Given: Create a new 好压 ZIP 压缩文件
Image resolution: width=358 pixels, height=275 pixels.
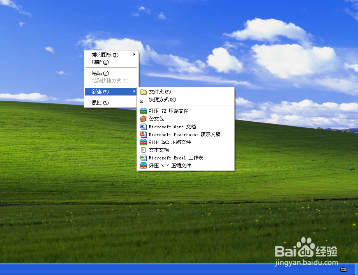Looking at the screenshot, I should tap(186, 166).
